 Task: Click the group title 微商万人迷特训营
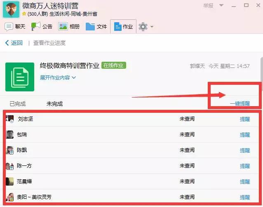[50, 6]
